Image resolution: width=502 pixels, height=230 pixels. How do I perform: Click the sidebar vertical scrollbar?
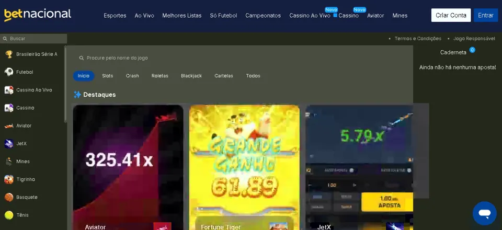(66, 84)
